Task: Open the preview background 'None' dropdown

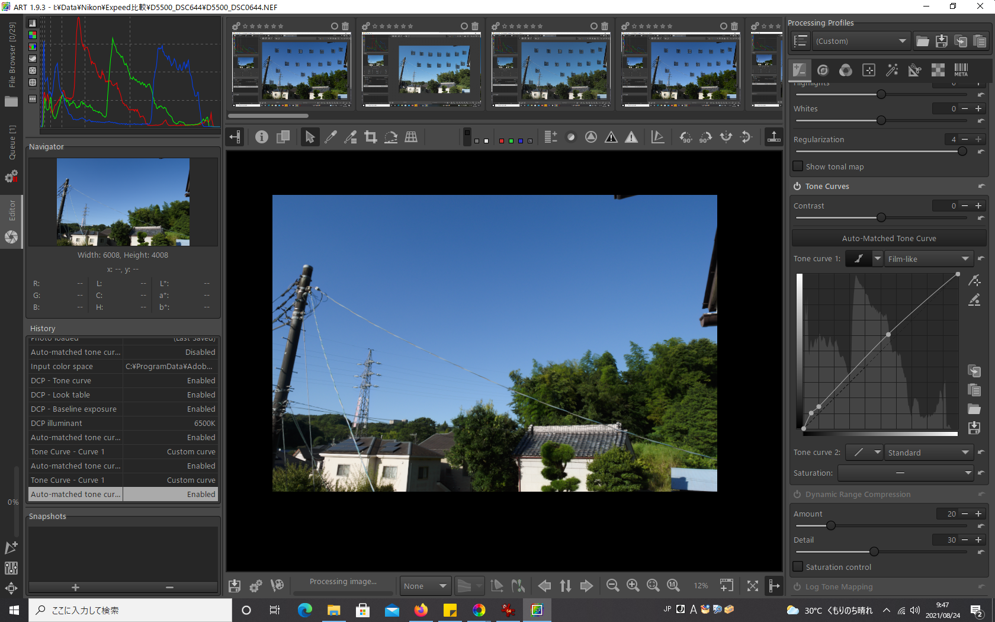Action: point(425,586)
